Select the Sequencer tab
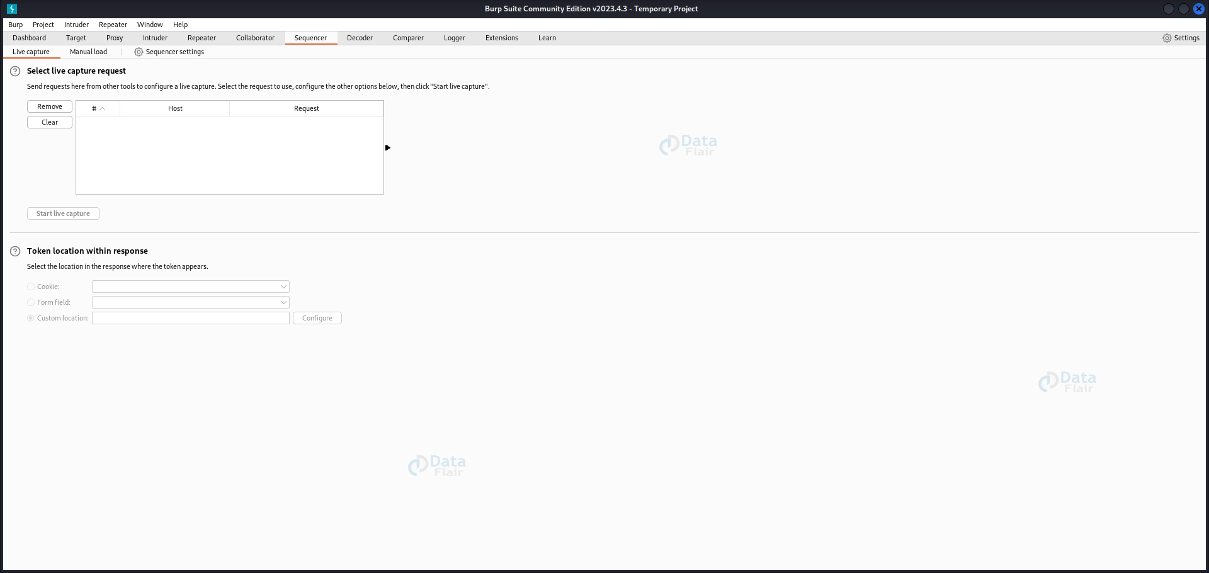 point(311,38)
